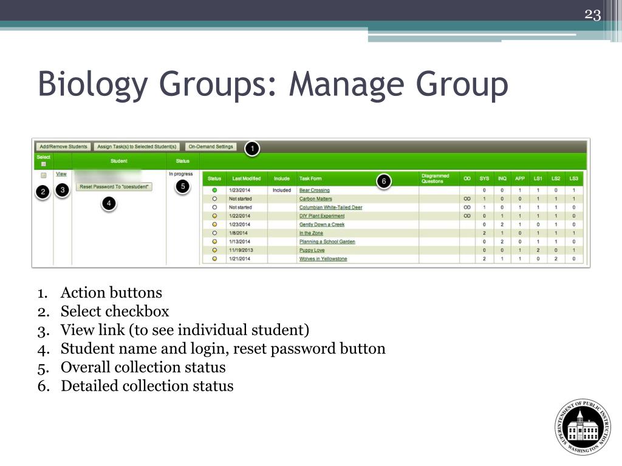Click the status icon for Puppy Love
Viewport: 622px width, 466px height.
point(214,251)
